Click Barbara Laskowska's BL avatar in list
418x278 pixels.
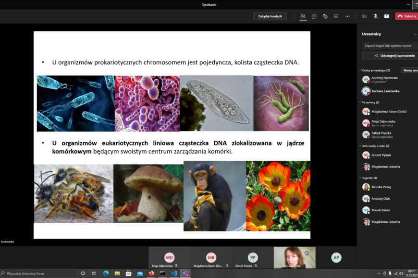tap(366, 91)
